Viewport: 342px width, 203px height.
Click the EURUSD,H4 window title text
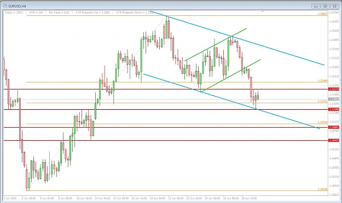tap(17, 7)
